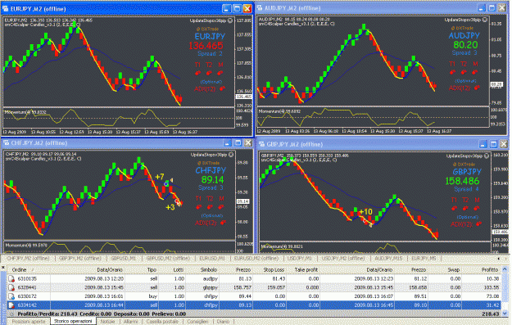Sort by the Take profit column header
This screenshot has width=512, height=325.
coord(306,270)
